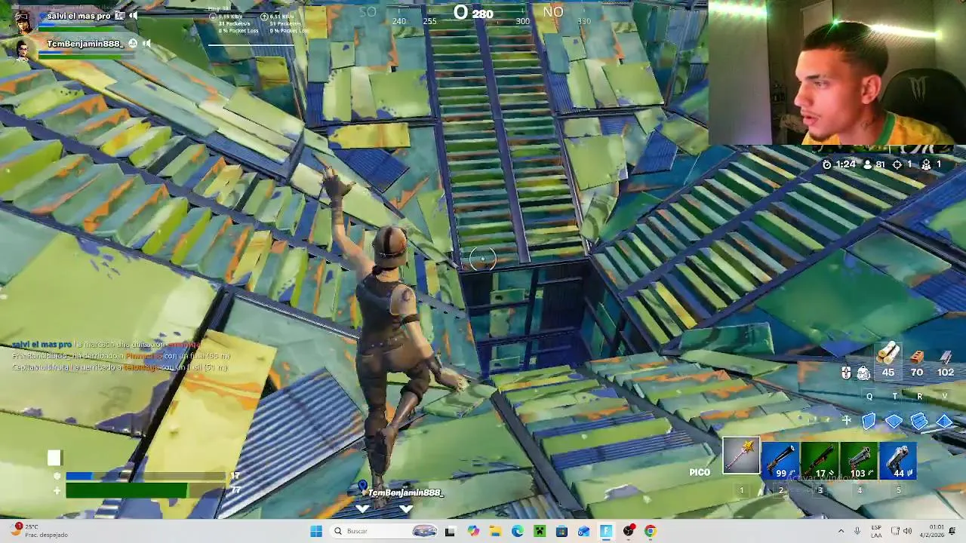Click the kill feed line mentioning FreeRonaldinho
The height and width of the screenshot is (543, 966).
tap(121, 355)
